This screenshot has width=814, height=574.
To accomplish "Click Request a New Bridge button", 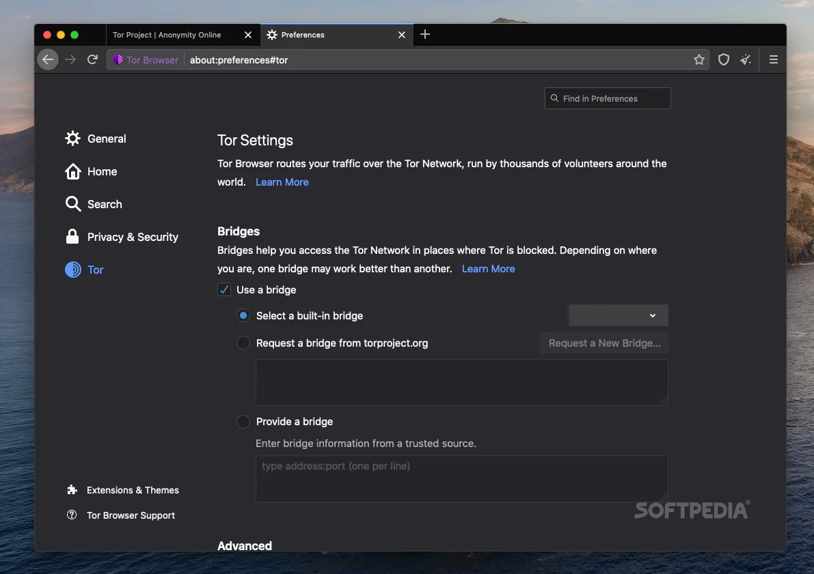I will tap(604, 343).
